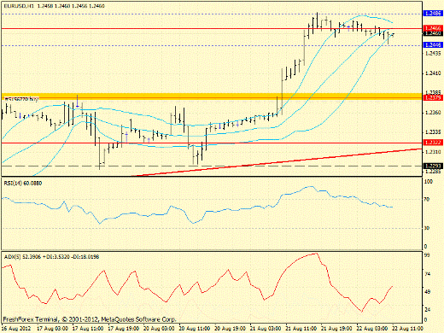Click the blue 1.2446 price label
This screenshot has width=444, height=333.
pyautogui.click(x=433, y=44)
